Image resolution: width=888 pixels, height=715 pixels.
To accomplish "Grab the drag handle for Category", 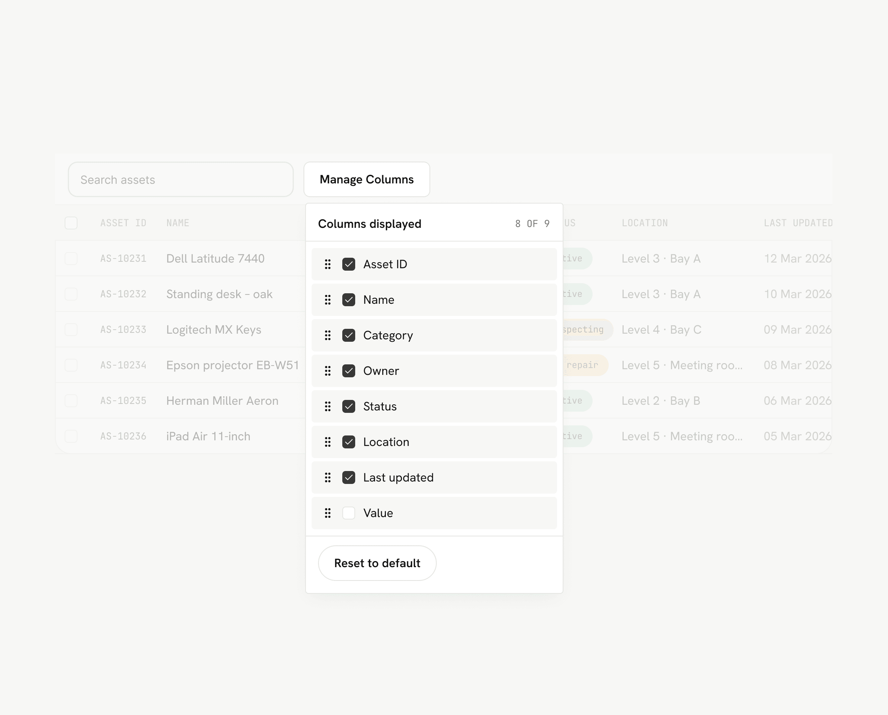I will 327,335.
